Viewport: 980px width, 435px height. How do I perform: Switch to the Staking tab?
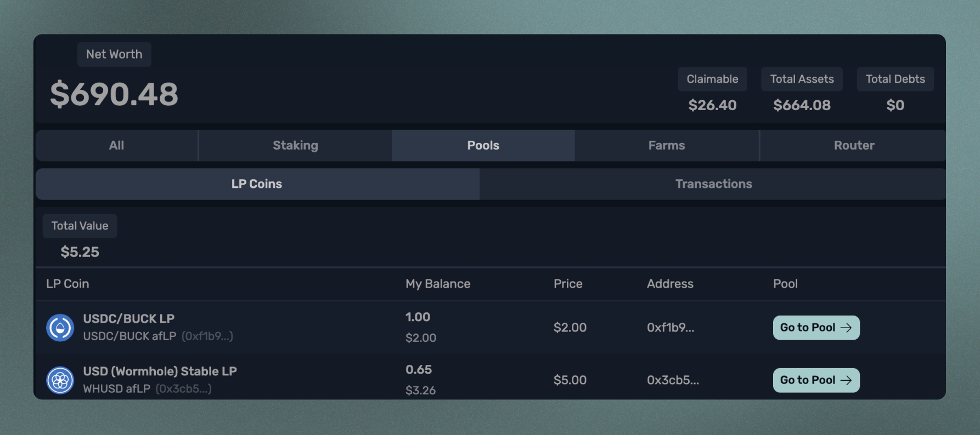tap(295, 145)
